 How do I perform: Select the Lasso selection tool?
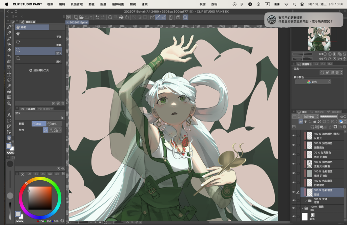pyautogui.click(x=9, y=80)
